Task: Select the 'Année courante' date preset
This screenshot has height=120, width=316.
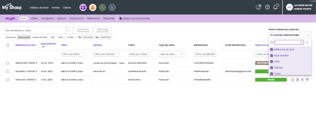Action: (x=39, y=37)
